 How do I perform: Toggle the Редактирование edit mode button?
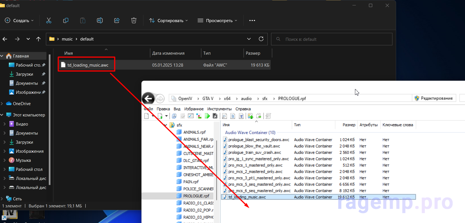coord(434,98)
